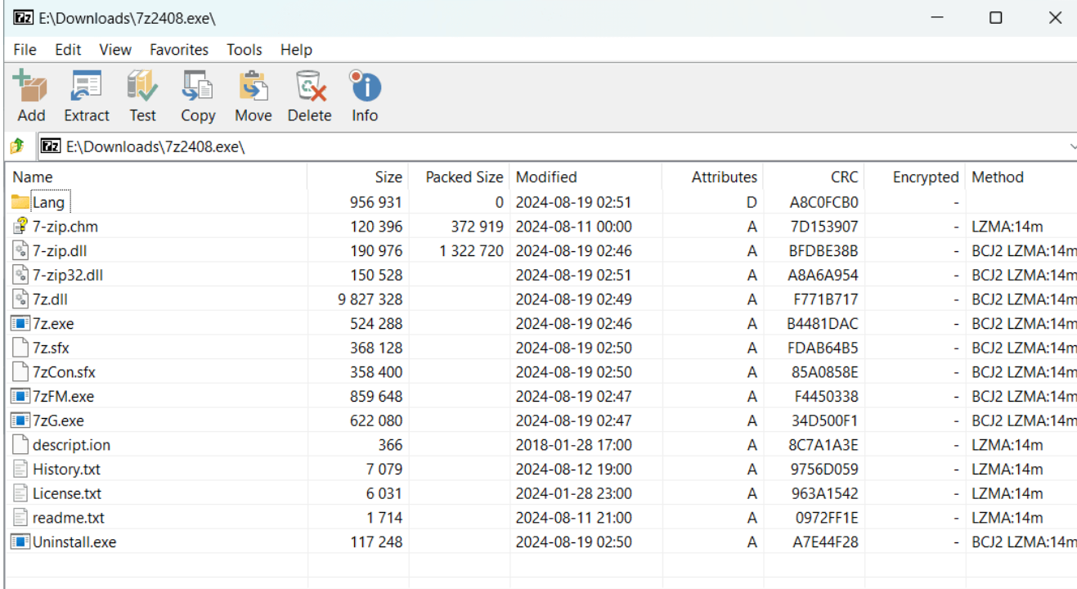The width and height of the screenshot is (1077, 589).
Task: Expand the address bar path dropdown
Action: tap(1071, 147)
